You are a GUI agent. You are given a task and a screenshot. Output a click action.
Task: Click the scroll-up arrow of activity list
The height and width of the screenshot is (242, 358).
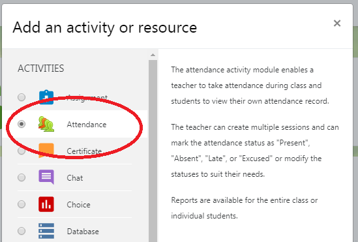(153, 55)
